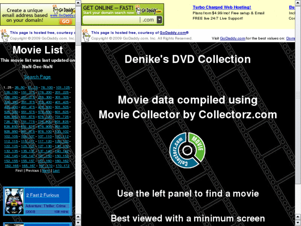Viewport: 301px width, 226px height.
Task: Go to movies 201..225 page
Action: pyautogui.click(x=62, y=92)
